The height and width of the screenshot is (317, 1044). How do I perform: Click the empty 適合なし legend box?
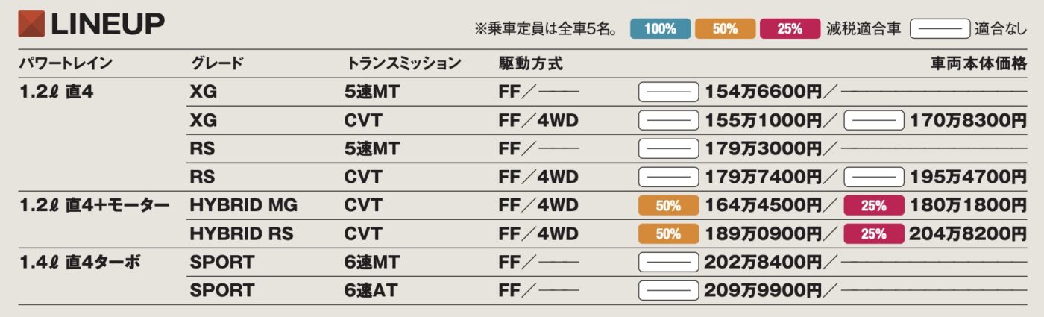pyautogui.click(x=939, y=29)
